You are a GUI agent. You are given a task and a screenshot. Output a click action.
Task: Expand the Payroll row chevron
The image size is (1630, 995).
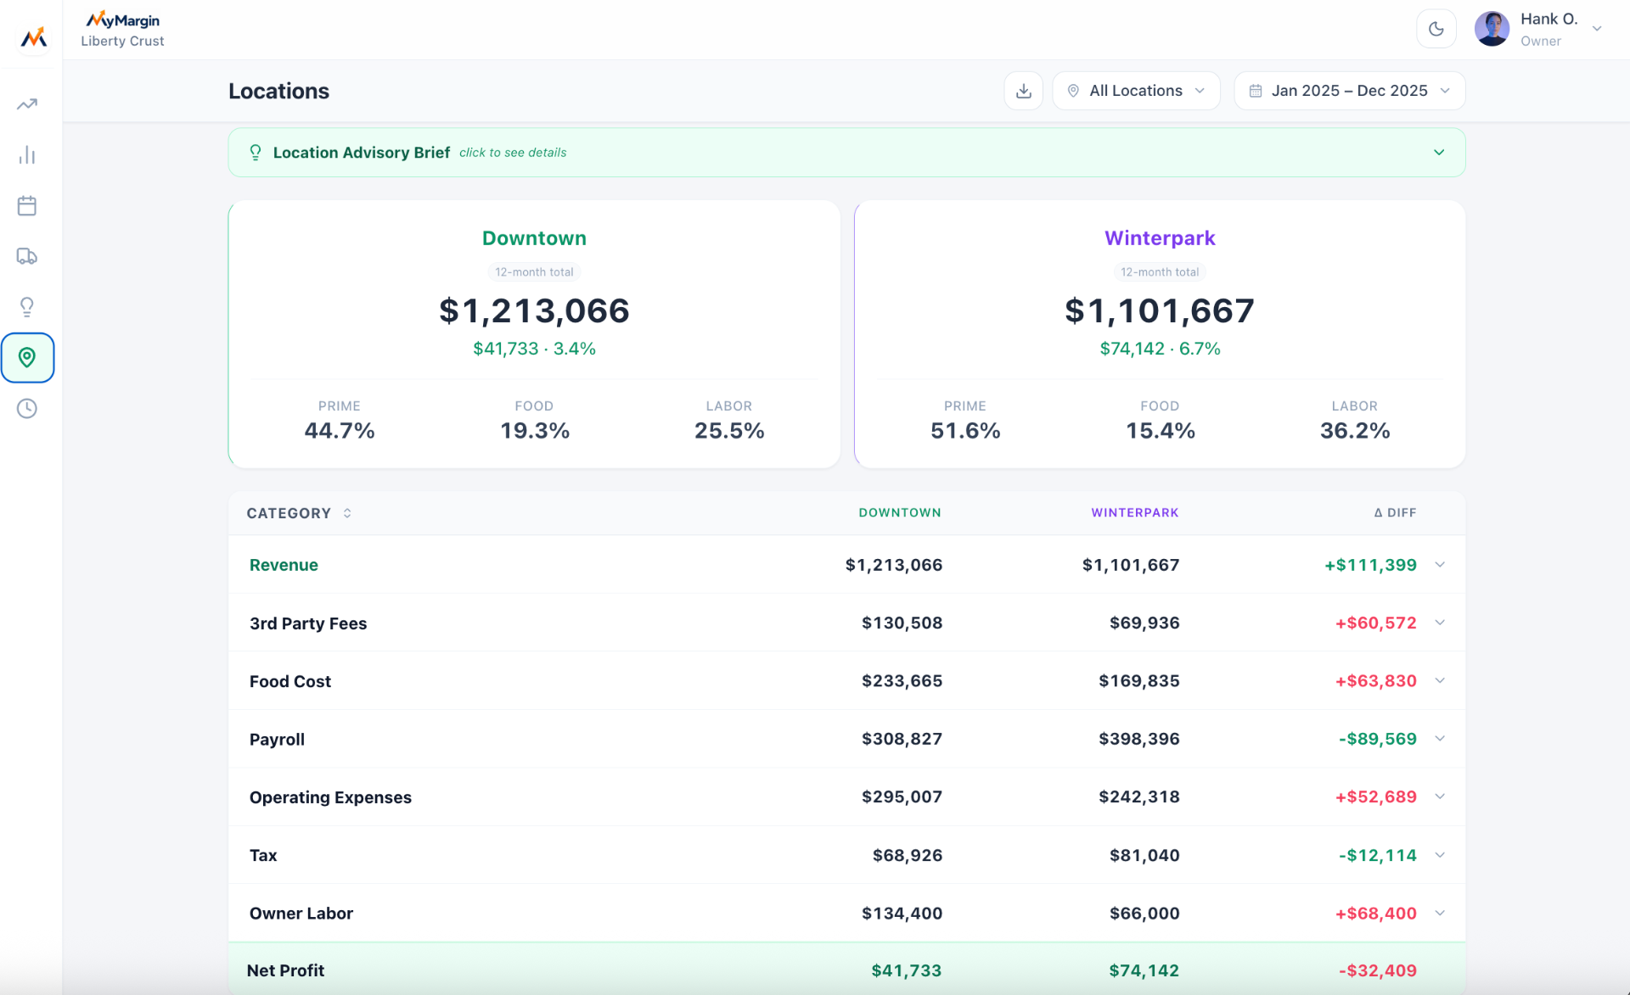[x=1440, y=738]
